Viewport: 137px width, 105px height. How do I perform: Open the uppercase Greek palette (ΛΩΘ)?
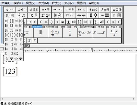click(117, 9)
